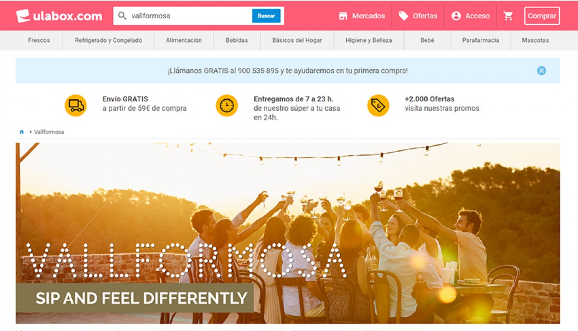Click the magnifying glass search icon
Screen dimensions: 578x331
pos(122,16)
